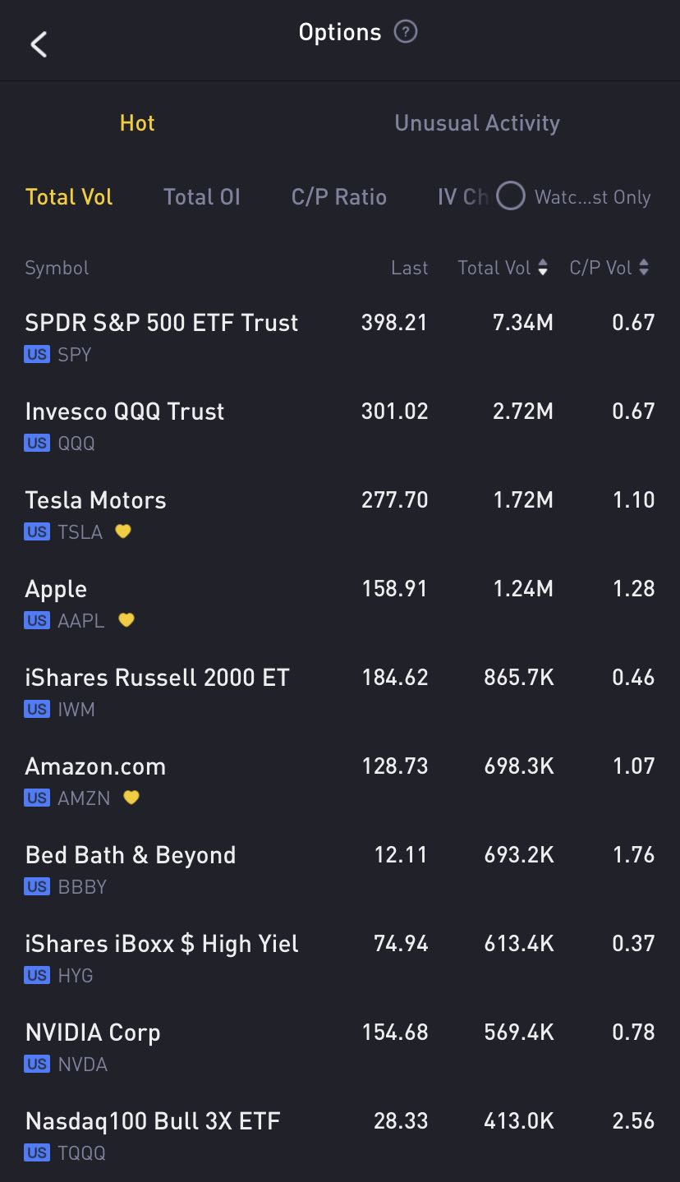Viewport: 680px width, 1182px height.
Task: Select the partially hidden IV Ch filter
Action: tap(462, 197)
